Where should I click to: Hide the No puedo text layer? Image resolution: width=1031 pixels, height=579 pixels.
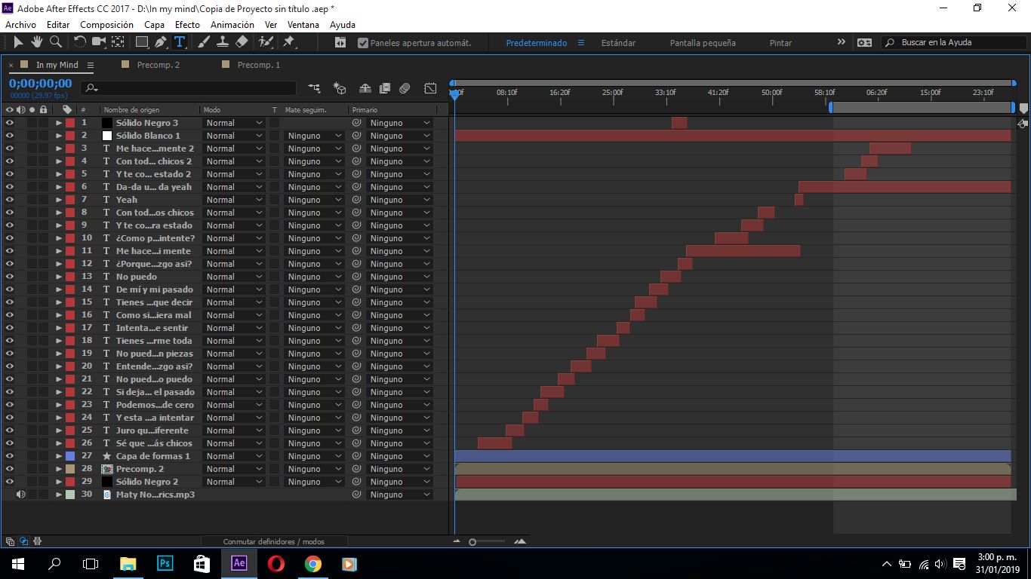(x=10, y=276)
